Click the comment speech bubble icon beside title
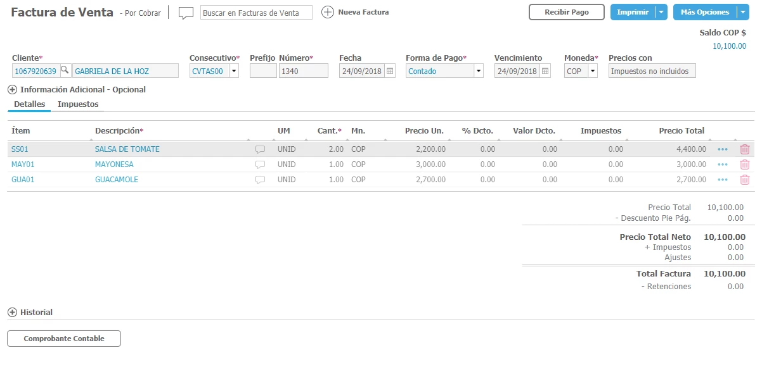Viewport: 762px width, 367px height. [x=186, y=13]
